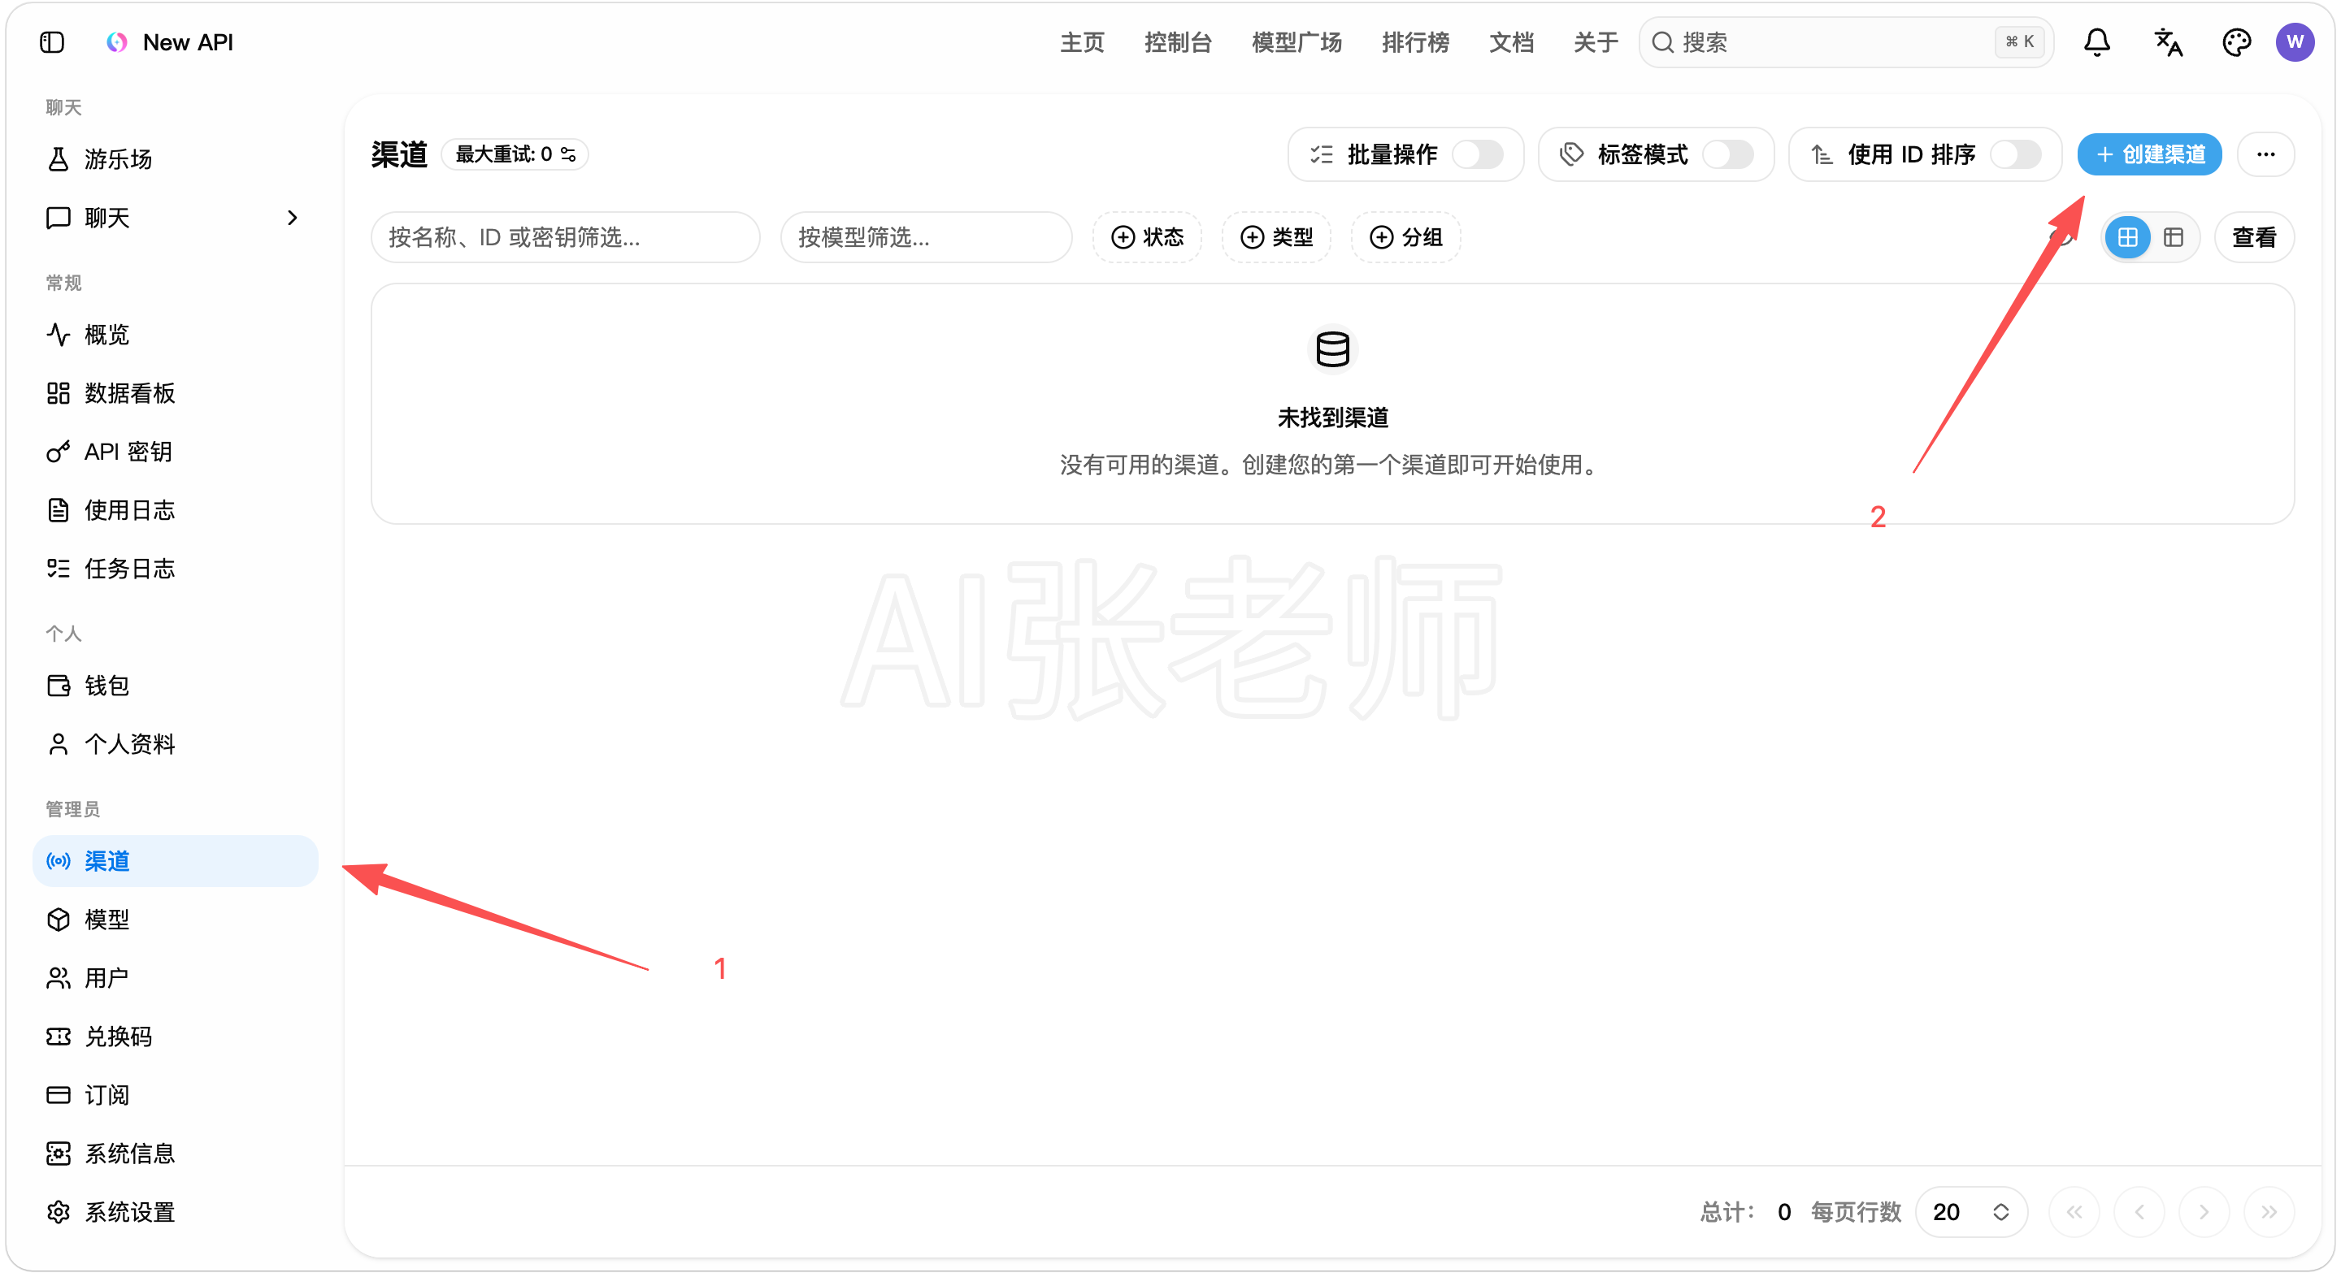The height and width of the screenshot is (1277, 2341).
Task: Go to the next page
Action: [x=2204, y=1211]
